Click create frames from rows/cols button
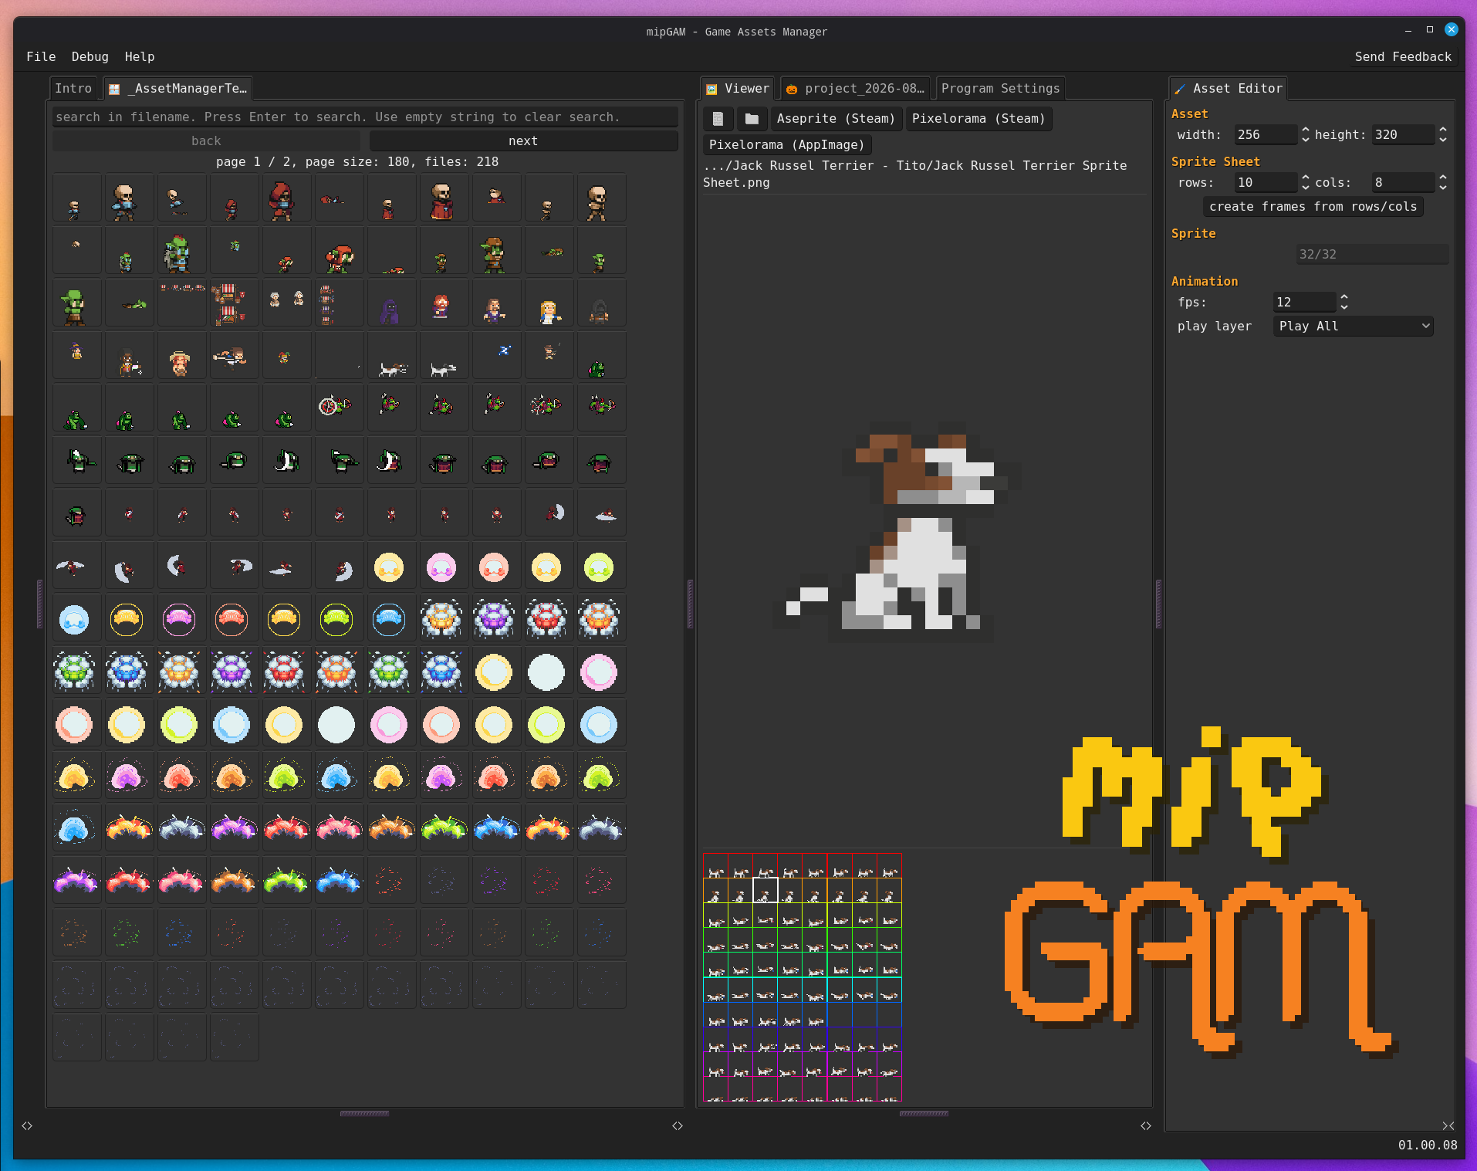This screenshot has height=1171, width=1477. point(1313,207)
